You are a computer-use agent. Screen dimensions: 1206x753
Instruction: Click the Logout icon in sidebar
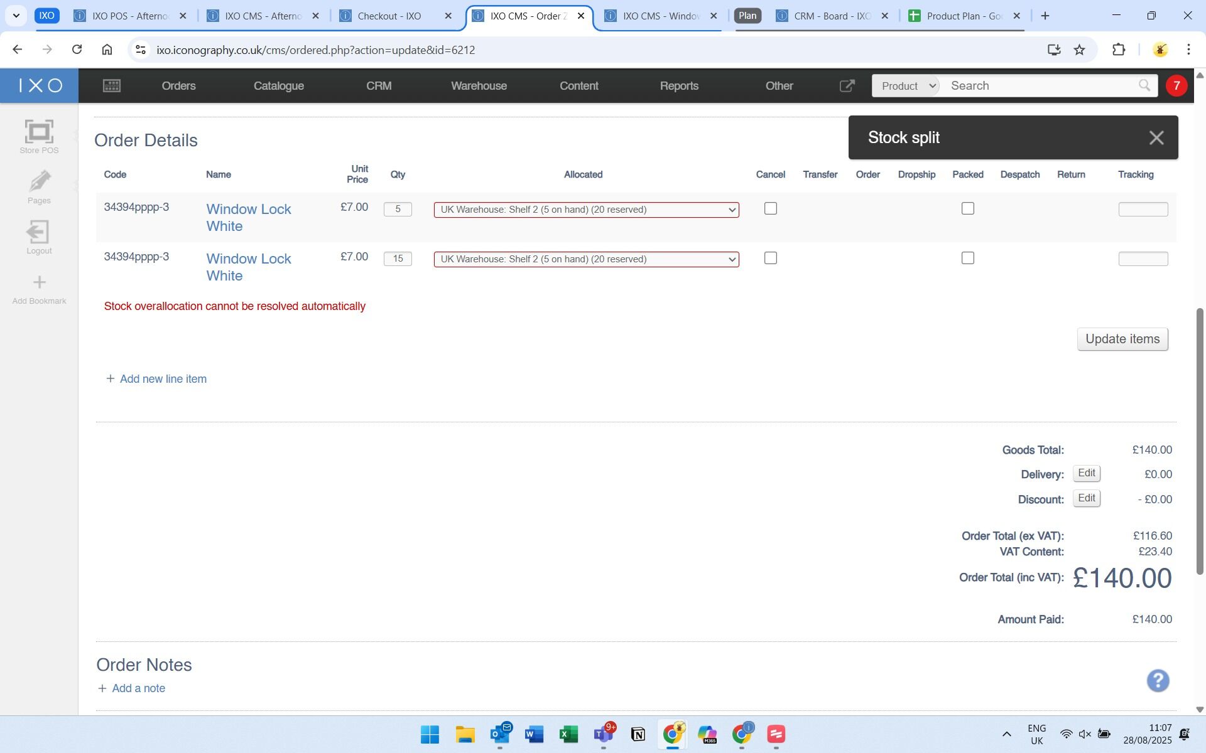[39, 232]
